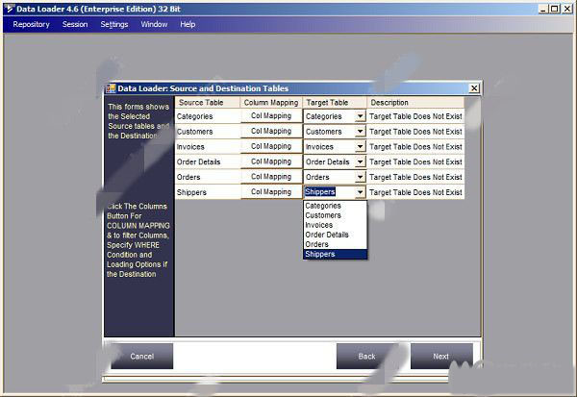Choose Orders in the open dropdown list
This screenshot has width=577, height=397.
[x=335, y=244]
